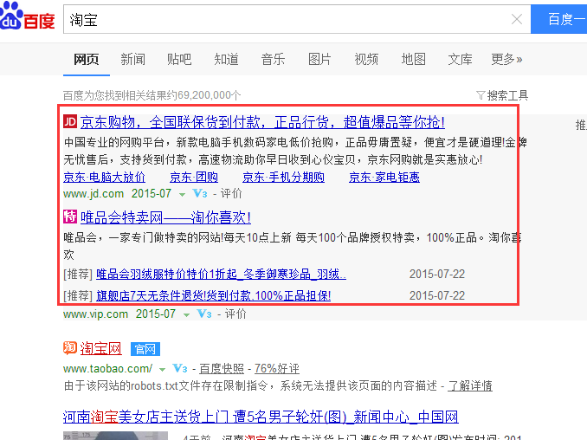Open the 淘宝网 result title link
The width and height of the screenshot is (587, 440).
[x=100, y=349]
